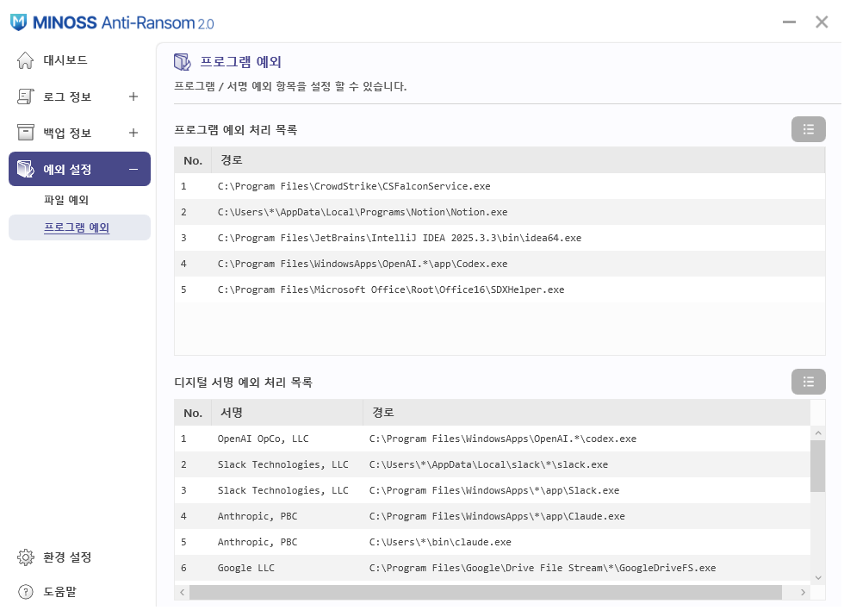
Task: Click the 환경 설정 gear icon
Action: point(25,558)
